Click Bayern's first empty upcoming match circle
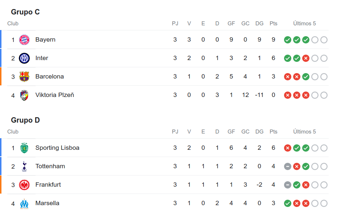This screenshot has height=216, width=341. click(315, 40)
